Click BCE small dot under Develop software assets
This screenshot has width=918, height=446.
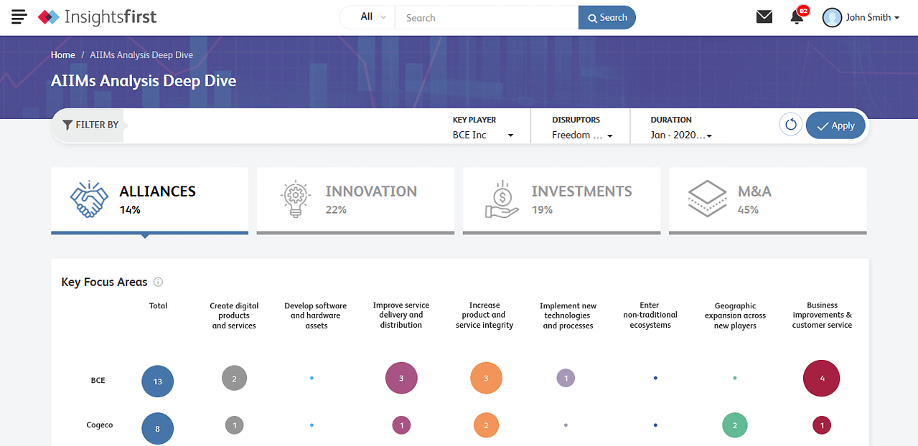tap(312, 377)
